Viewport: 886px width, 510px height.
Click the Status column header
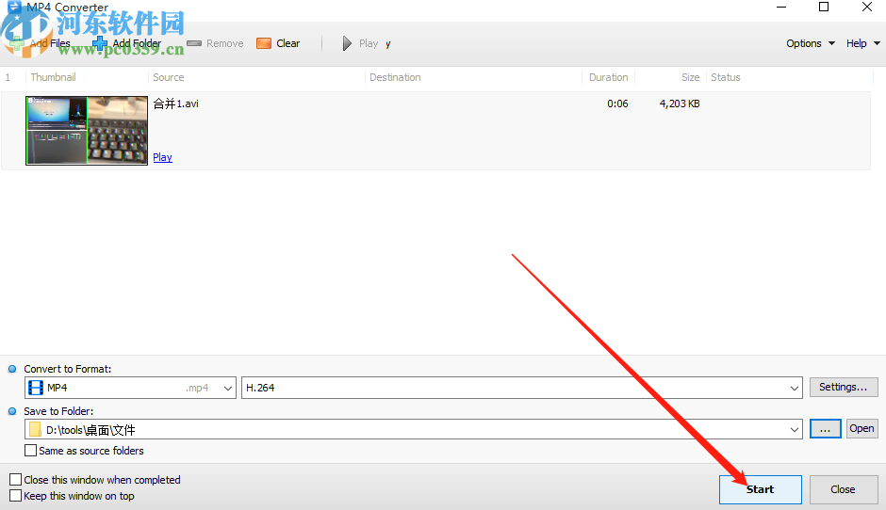pyautogui.click(x=726, y=77)
